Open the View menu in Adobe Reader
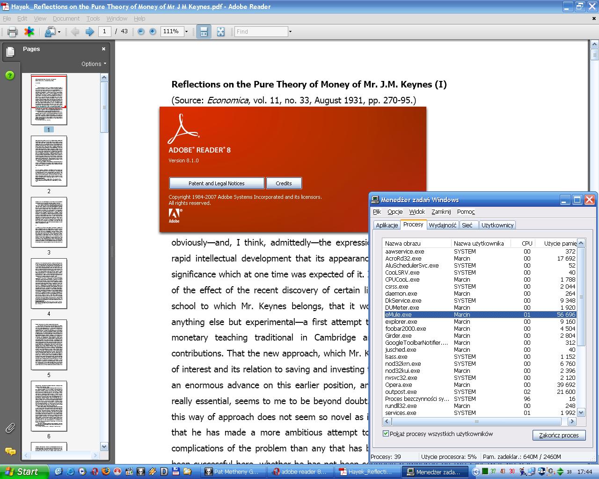The image size is (599, 479). coord(40,18)
